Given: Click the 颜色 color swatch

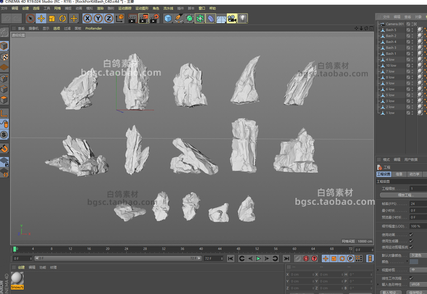Looking at the screenshot, I should coord(414,262).
